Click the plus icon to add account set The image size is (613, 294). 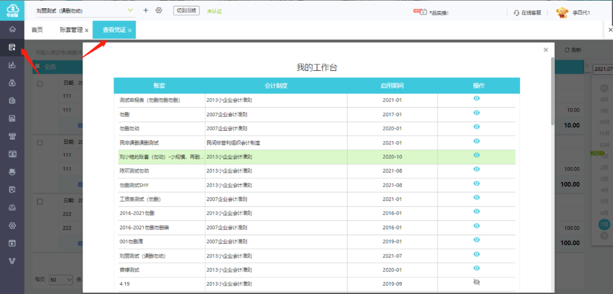click(146, 11)
